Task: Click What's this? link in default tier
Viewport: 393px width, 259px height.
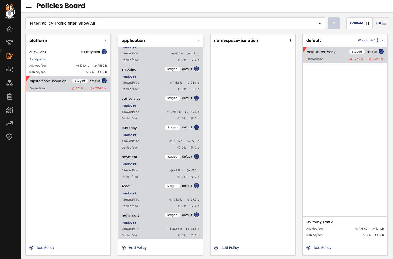Action: point(366,40)
